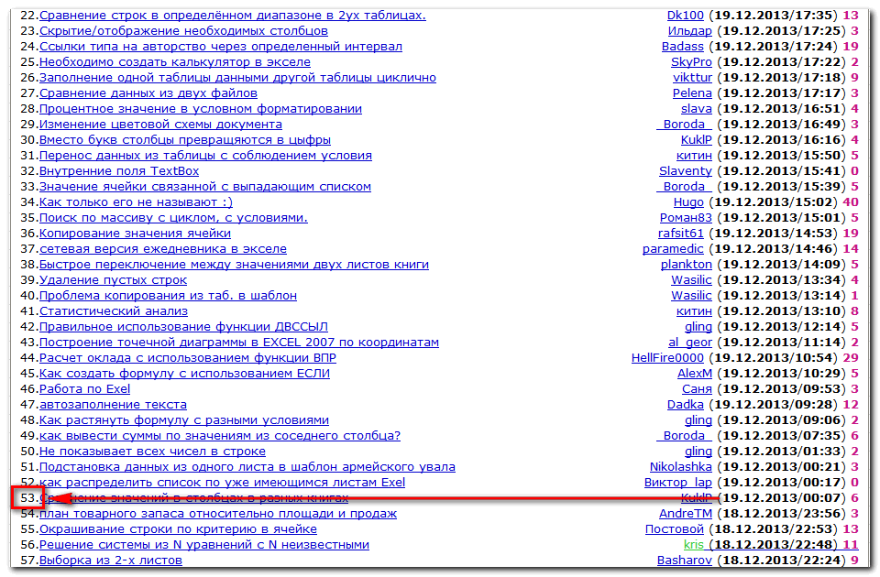Visit author AlexM's profile
The width and height of the screenshot is (880, 577).
coord(695,374)
